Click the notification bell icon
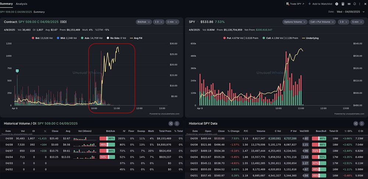Screen dimensions: 368x179 point(354,4)
